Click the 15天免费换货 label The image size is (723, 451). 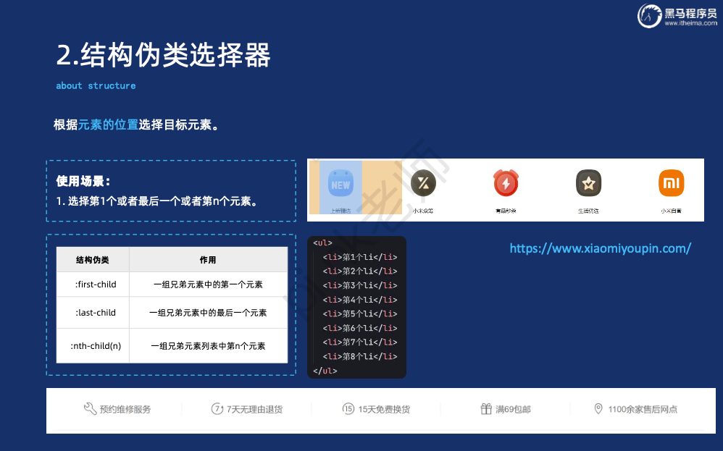[x=384, y=409]
